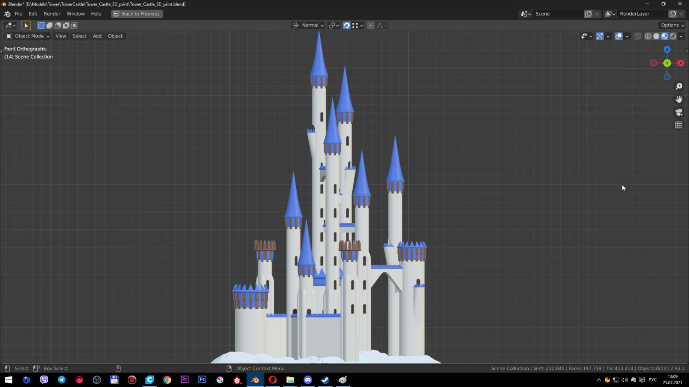Choose the subtract selection mode
The image size is (689, 387).
pos(57,26)
